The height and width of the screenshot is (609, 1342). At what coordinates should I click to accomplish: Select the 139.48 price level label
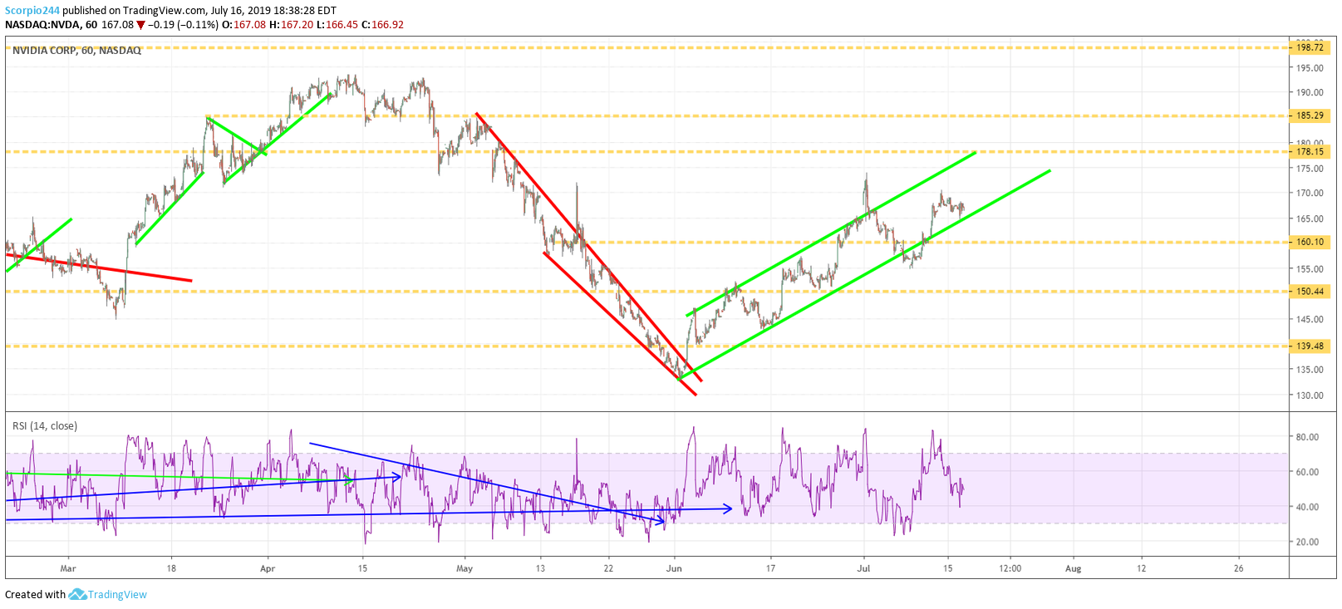tap(1310, 346)
